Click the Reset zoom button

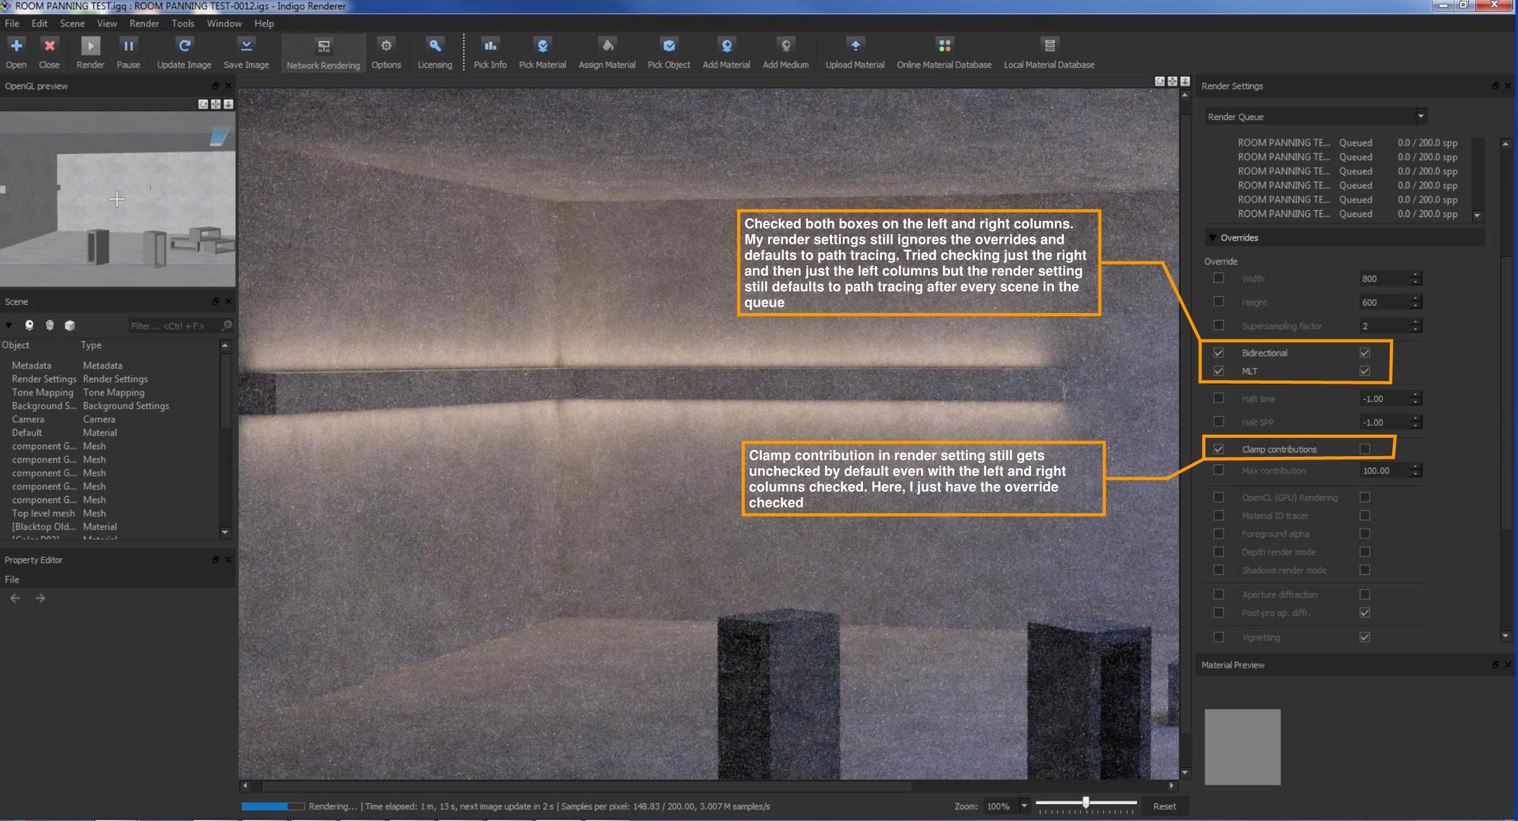coord(1164,806)
